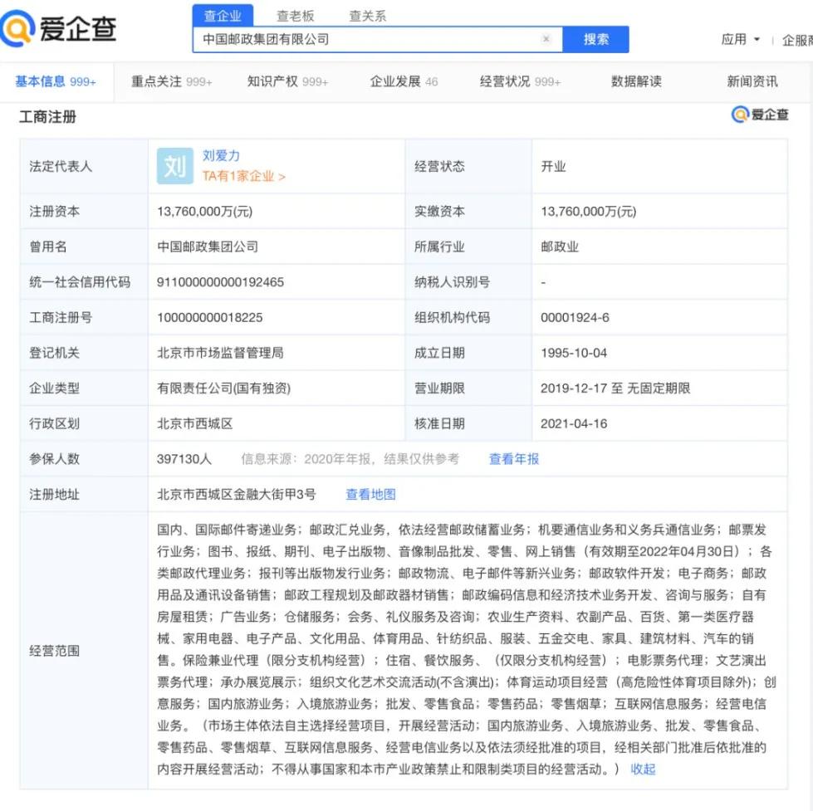This screenshot has height=811, width=813.
Task: Select the 查企业 tab
Action: point(223,14)
